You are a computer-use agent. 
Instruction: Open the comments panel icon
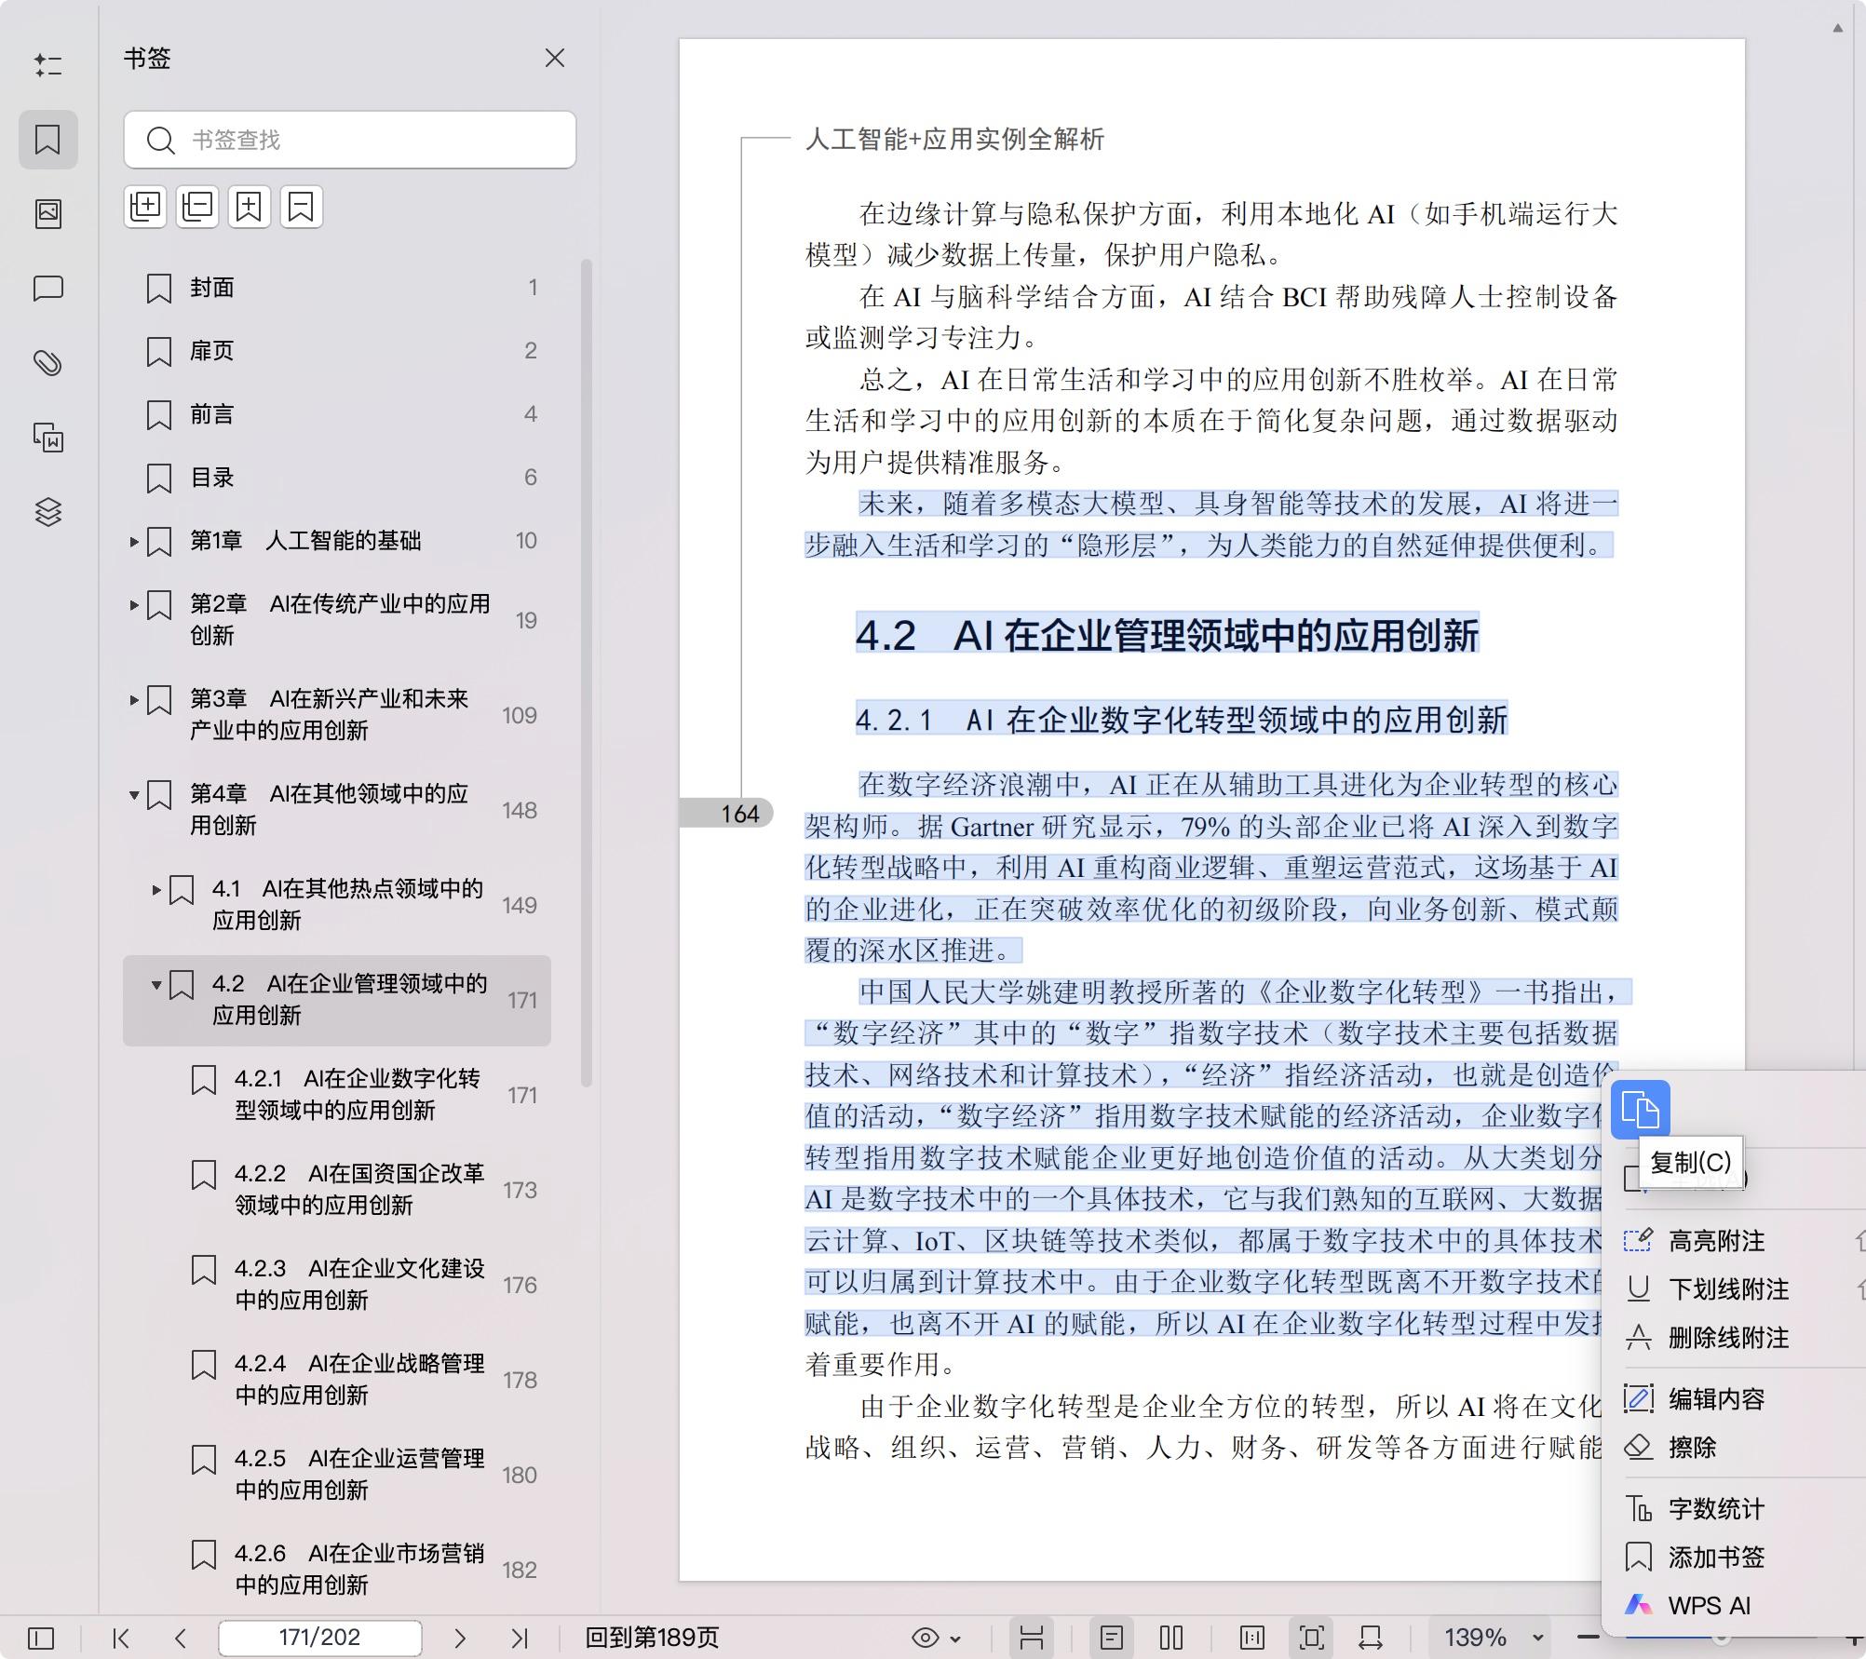pyautogui.click(x=48, y=289)
